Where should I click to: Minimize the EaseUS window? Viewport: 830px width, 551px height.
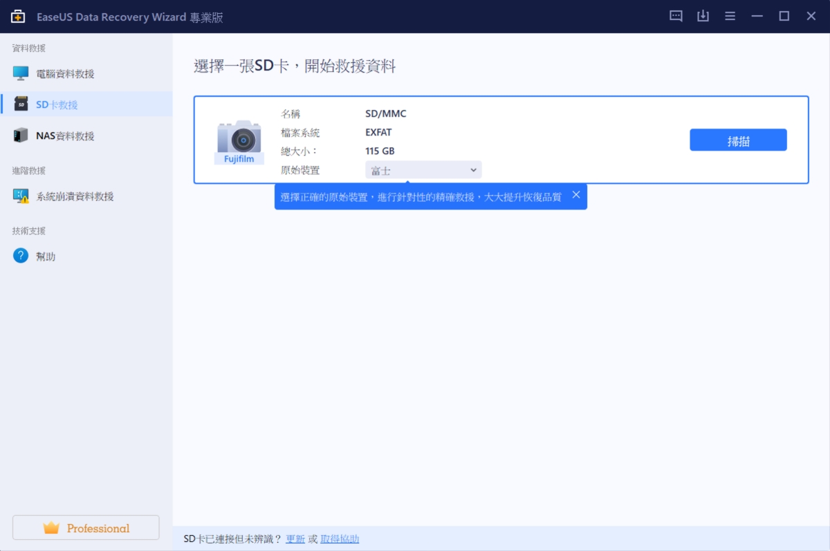(757, 16)
